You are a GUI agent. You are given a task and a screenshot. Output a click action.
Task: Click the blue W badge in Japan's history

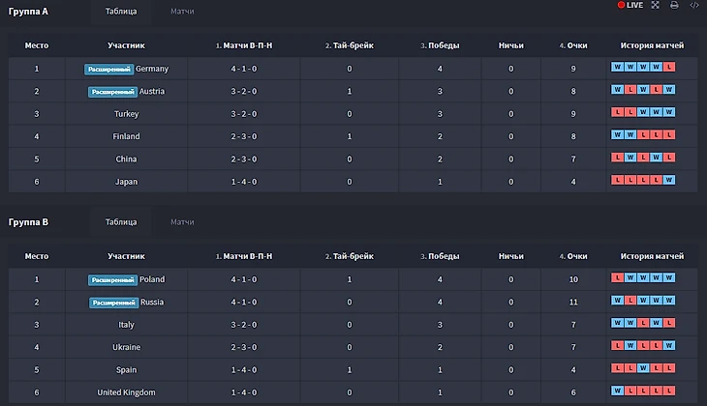pos(668,180)
